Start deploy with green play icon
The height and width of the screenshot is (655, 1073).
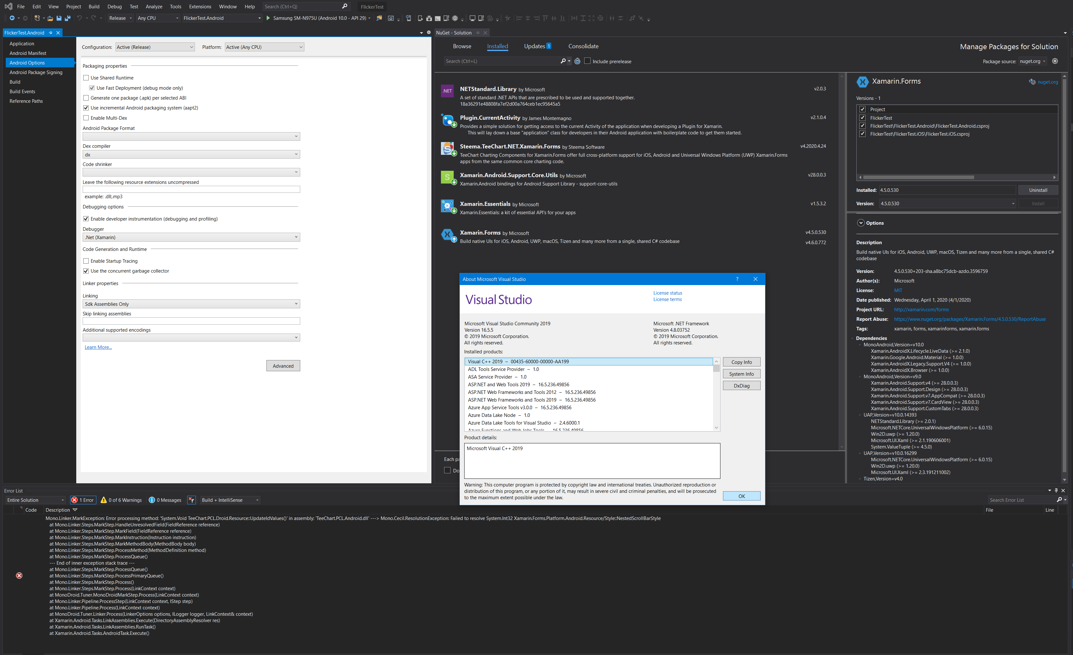click(268, 18)
